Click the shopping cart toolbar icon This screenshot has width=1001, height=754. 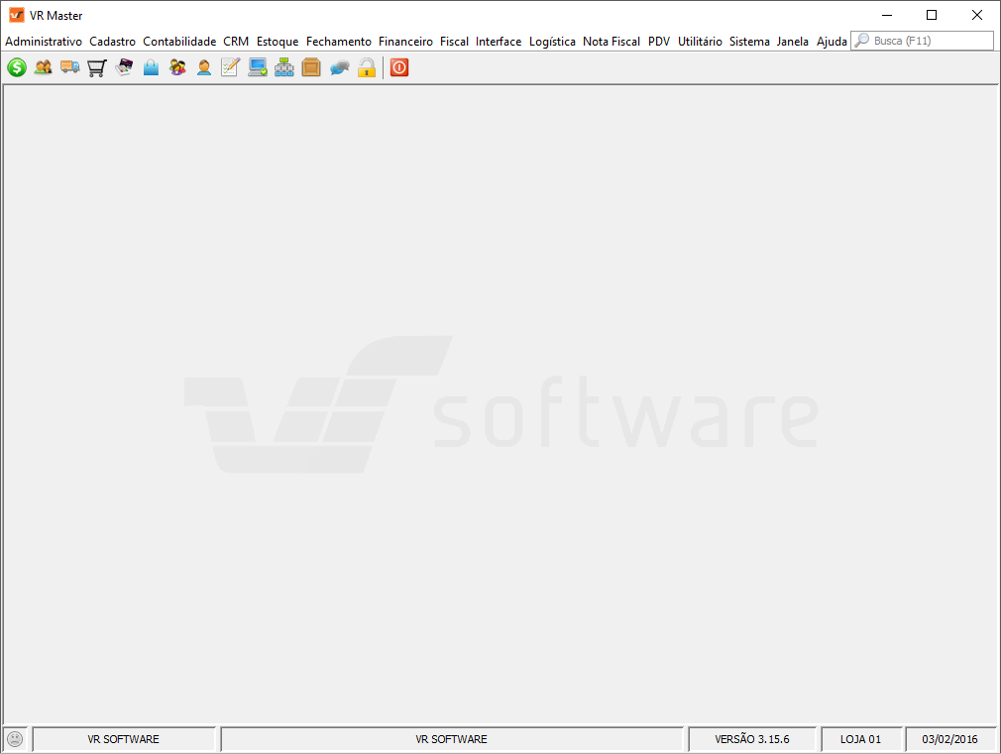97,67
